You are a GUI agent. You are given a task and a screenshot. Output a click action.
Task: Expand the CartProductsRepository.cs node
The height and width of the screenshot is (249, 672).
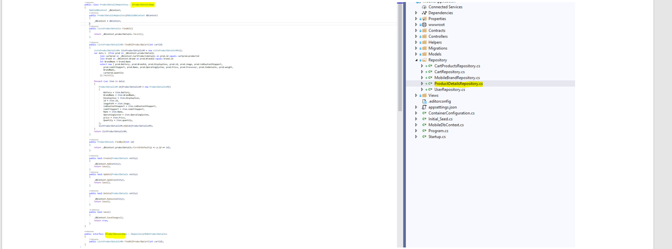point(422,66)
